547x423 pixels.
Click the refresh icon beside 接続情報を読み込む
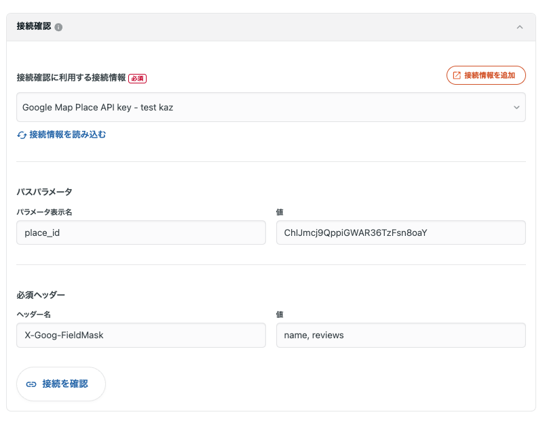pos(22,135)
